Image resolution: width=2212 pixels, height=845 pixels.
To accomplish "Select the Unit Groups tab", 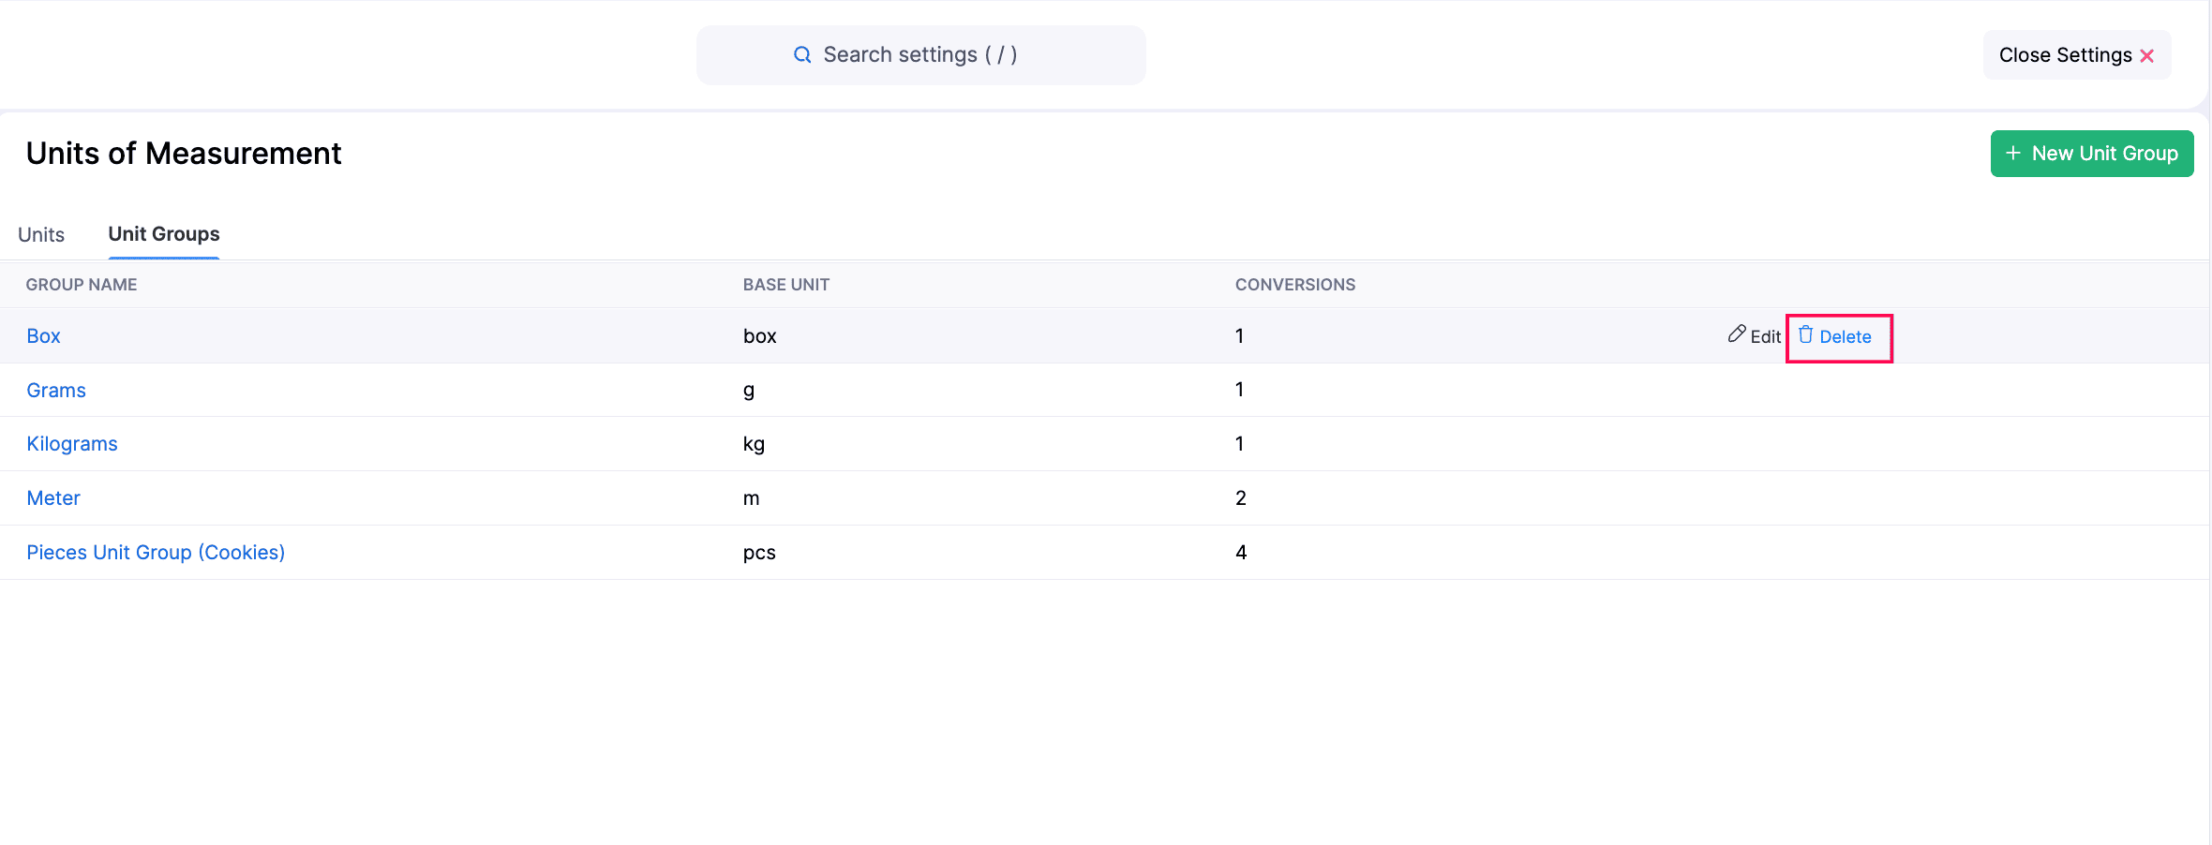I will [x=164, y=234].
